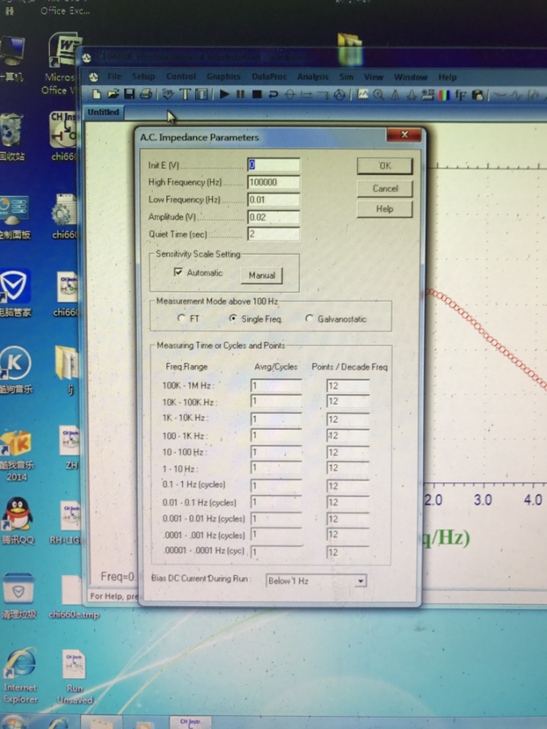
Task: Click the Reverse scan arrow icon
Action: [273, 95]
